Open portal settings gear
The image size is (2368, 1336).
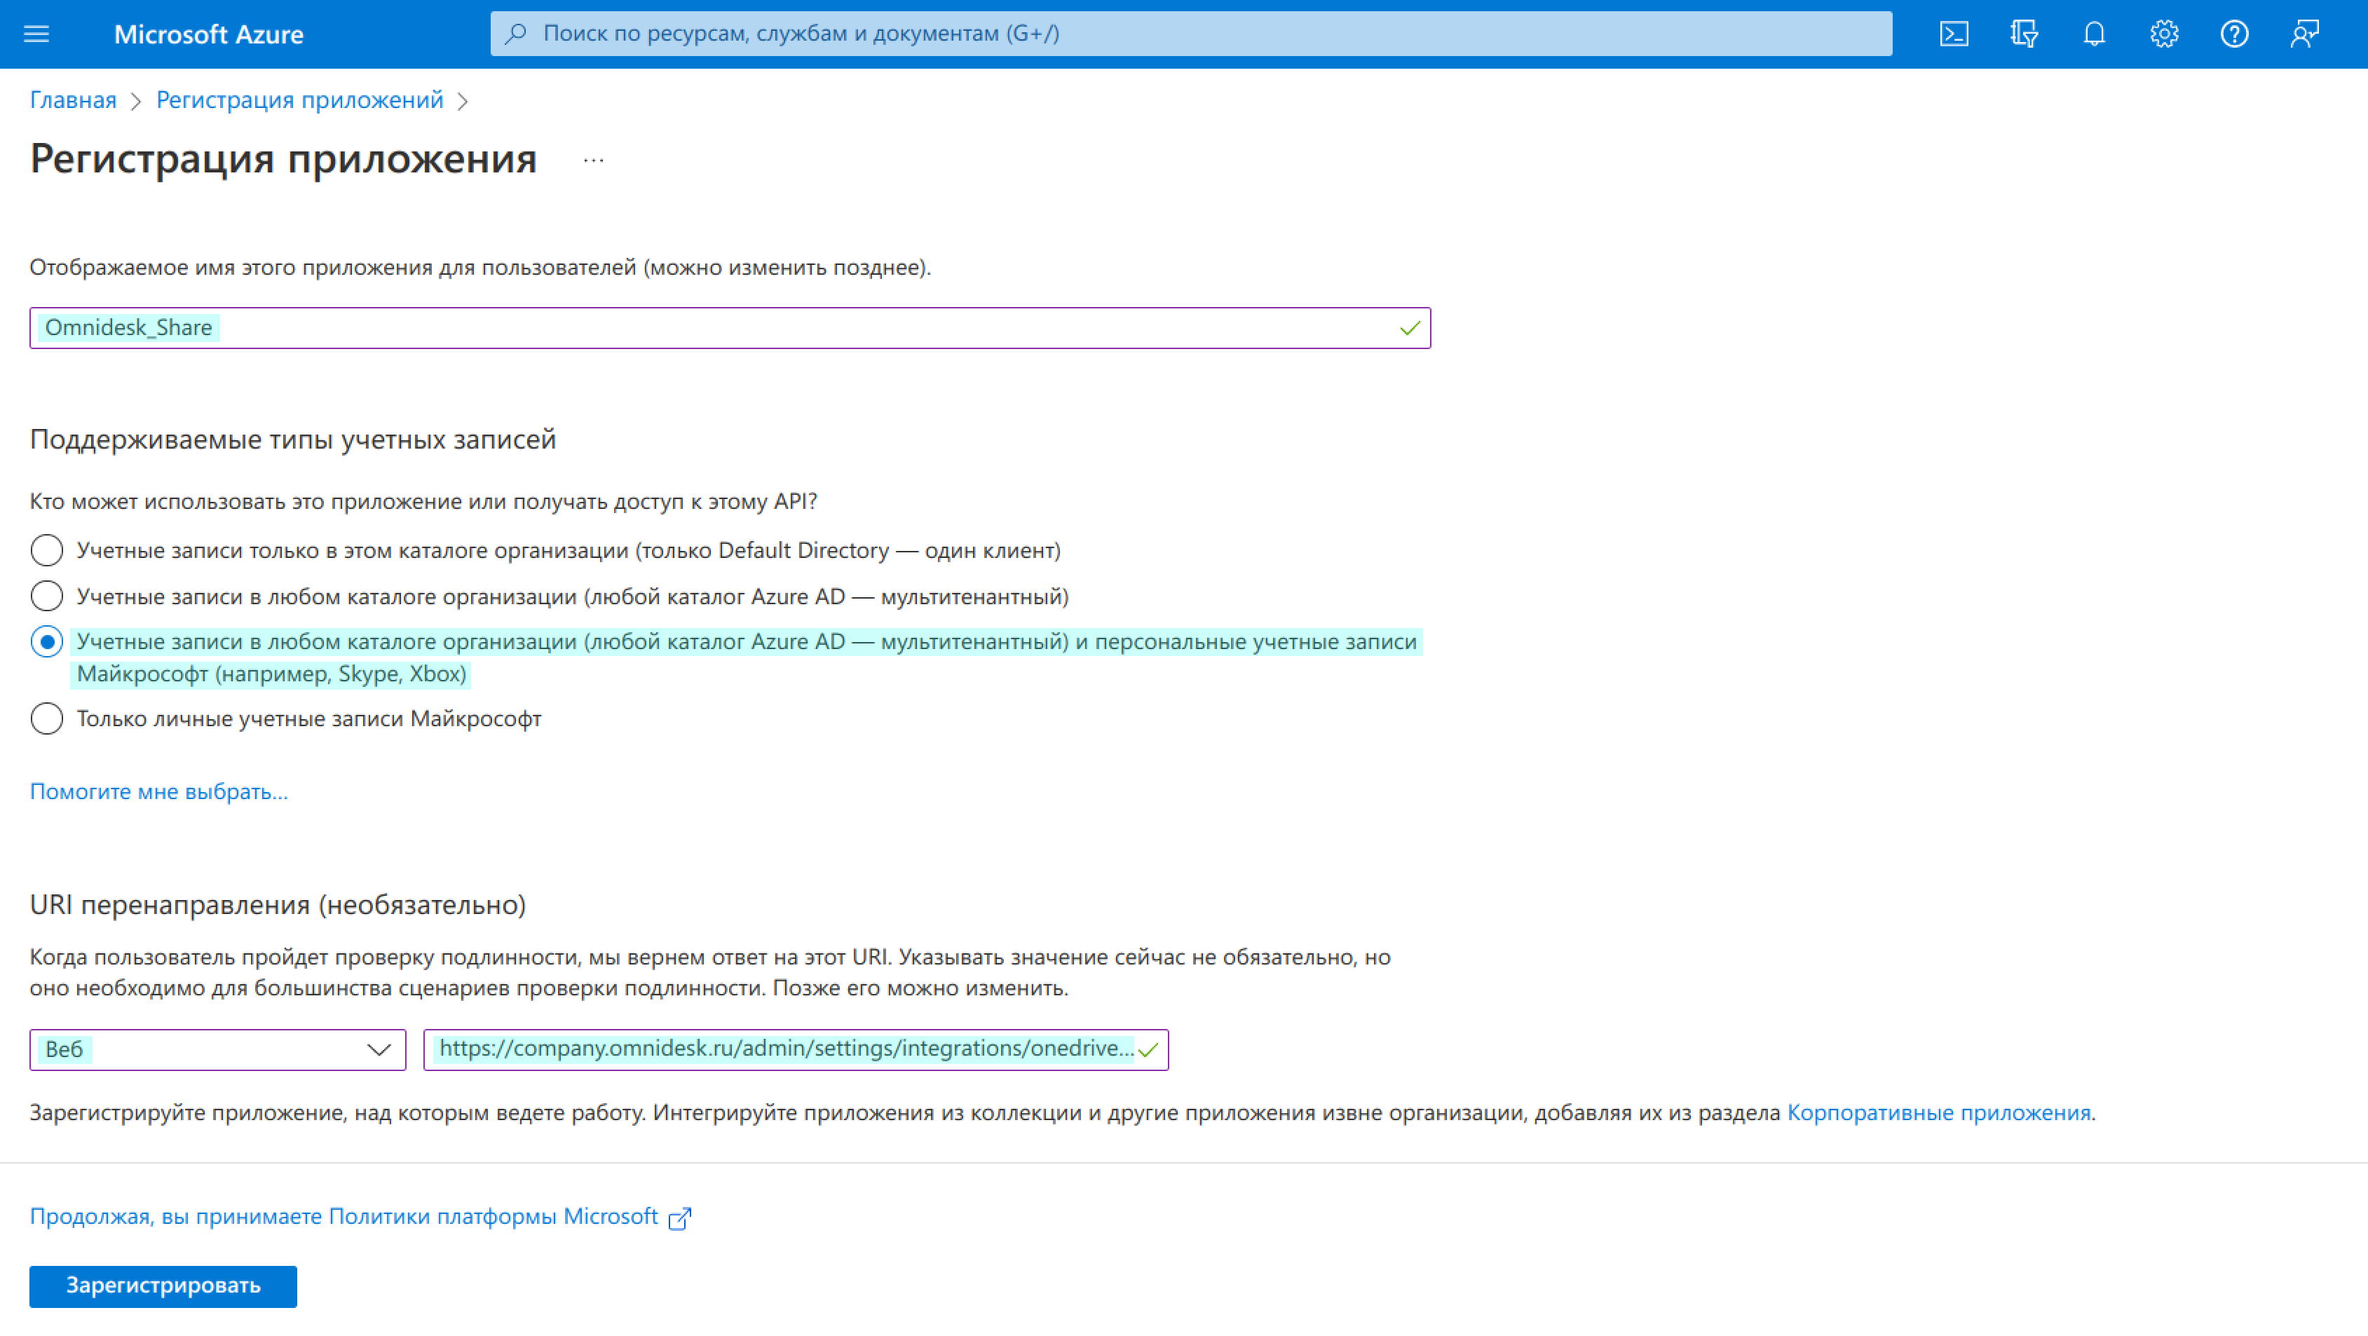point(2164,34)
